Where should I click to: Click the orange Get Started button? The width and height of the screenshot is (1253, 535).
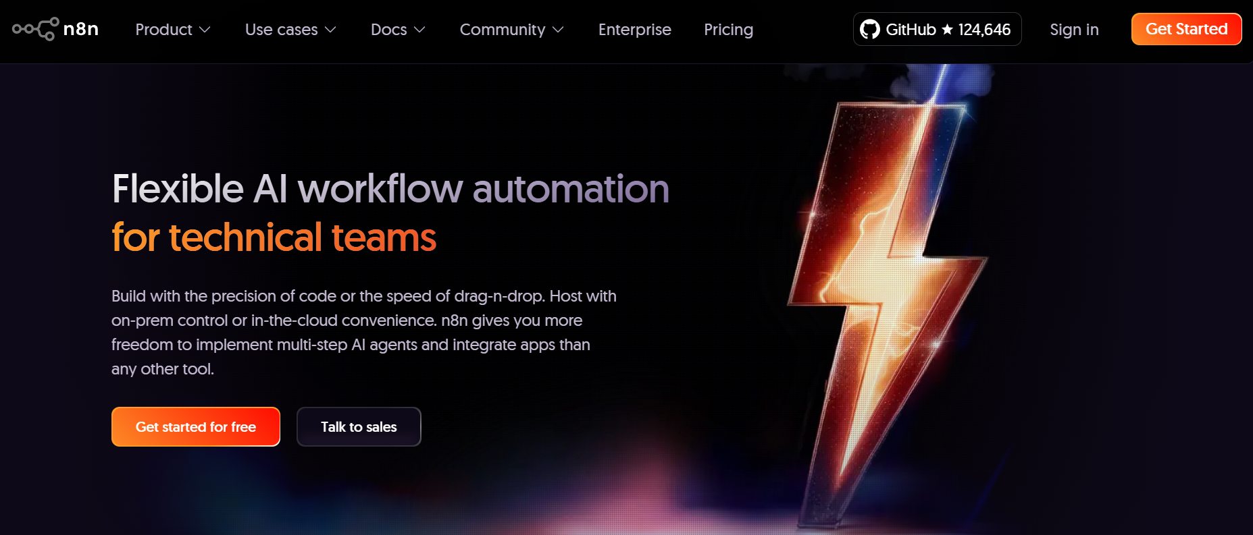click(1186, 29)
